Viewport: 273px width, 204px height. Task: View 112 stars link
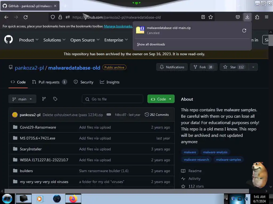(x=192, y=186)
